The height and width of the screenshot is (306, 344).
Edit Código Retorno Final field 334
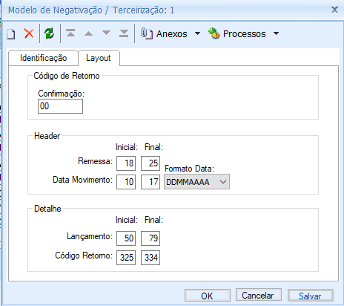150,258
